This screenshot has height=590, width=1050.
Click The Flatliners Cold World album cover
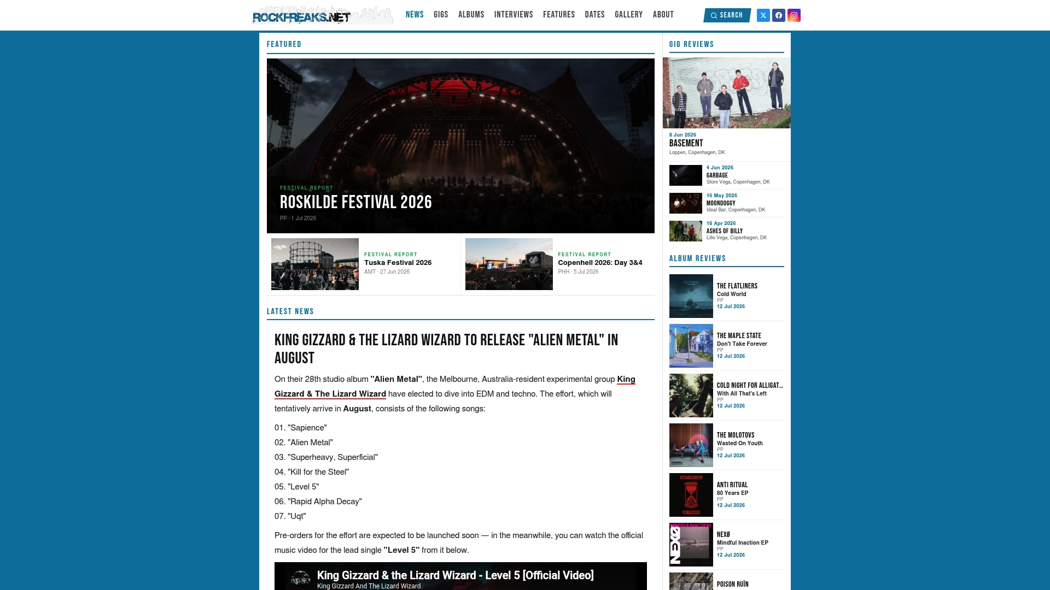pyautogui.click(x=691, y=296)
